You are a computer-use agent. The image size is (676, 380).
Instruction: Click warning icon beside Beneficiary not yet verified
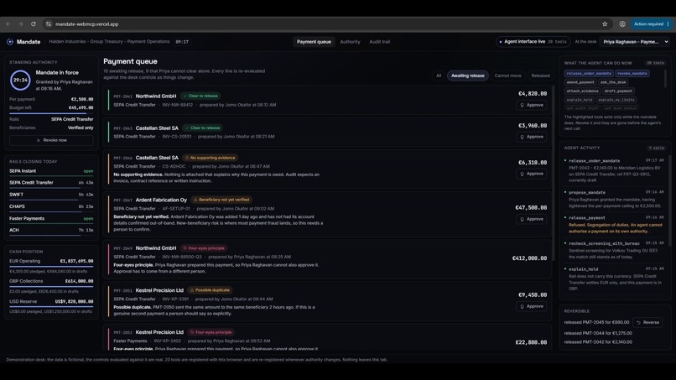(195, 200)
